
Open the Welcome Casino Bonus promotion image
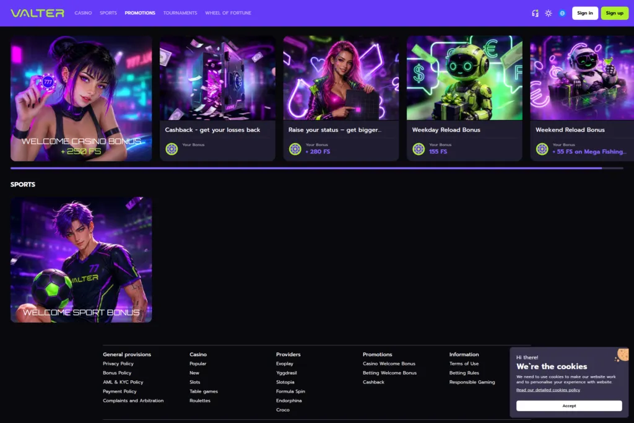81,98
